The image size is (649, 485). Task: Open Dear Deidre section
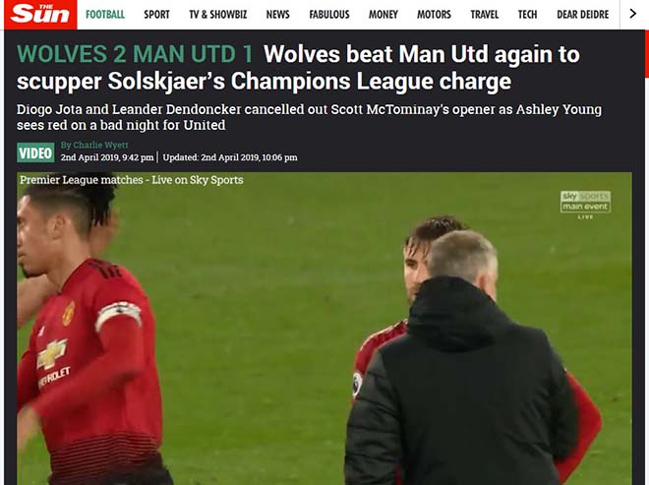coord(583,15)
